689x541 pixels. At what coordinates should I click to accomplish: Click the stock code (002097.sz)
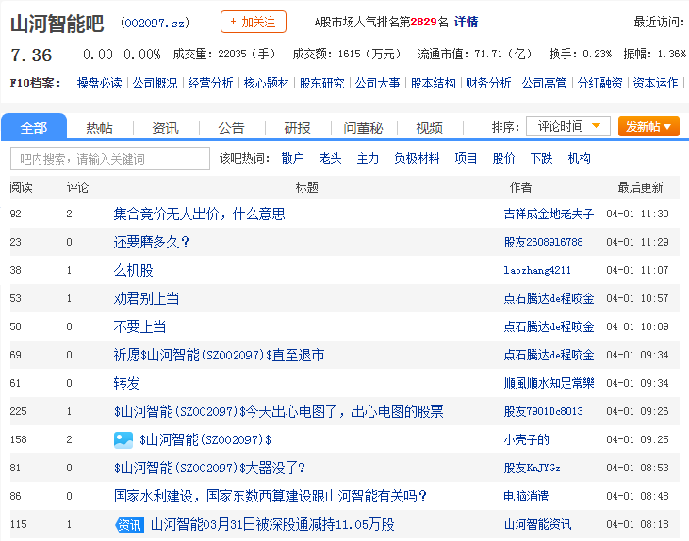point(155,23)
